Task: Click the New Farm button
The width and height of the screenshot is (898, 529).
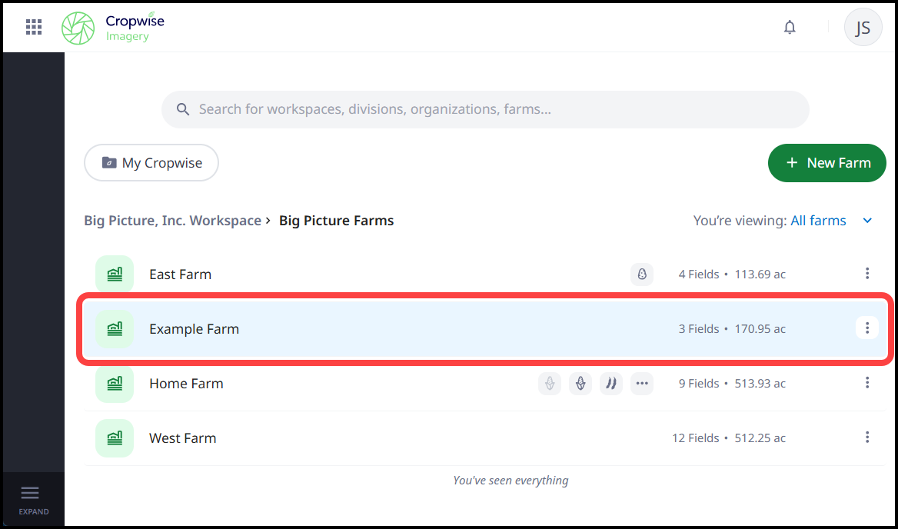Action: pyautogui.click(x=826, y=163)
